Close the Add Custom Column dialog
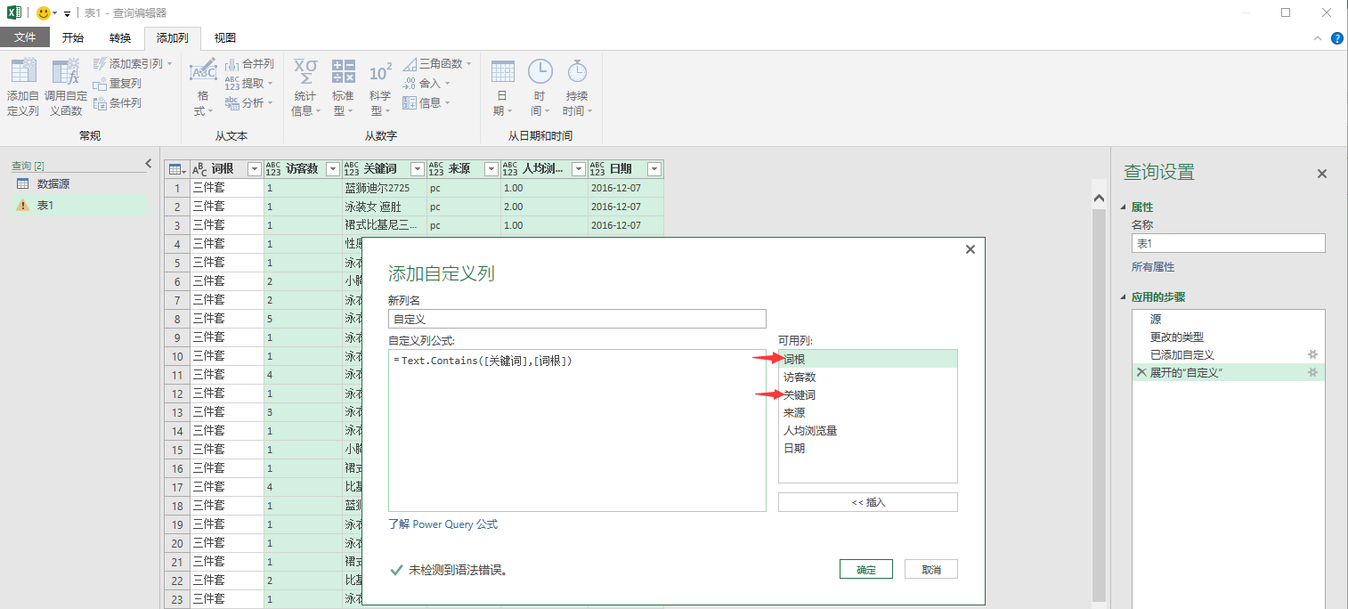This screenshot has width=1348, height=609. tap(970, 250)
